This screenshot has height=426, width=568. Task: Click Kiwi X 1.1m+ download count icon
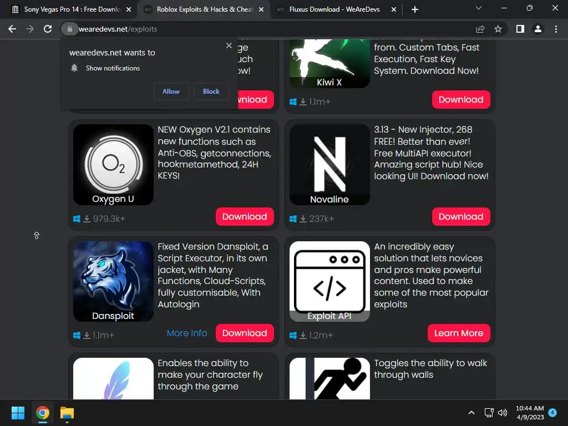coord(303,102)
